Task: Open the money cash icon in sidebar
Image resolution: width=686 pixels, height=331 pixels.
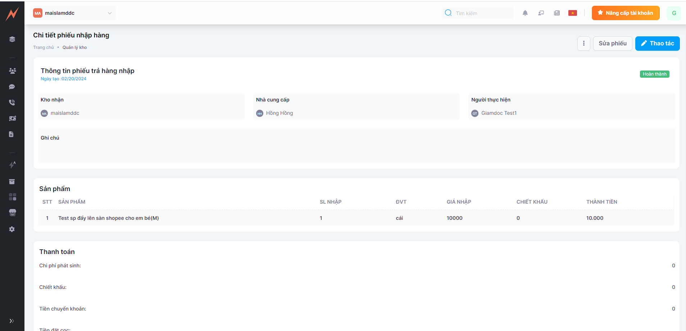Action: pos(12,118)
